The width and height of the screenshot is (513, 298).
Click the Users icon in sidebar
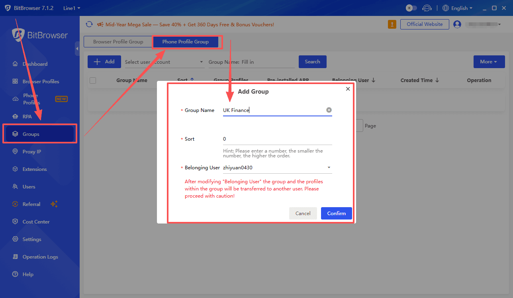15,186
